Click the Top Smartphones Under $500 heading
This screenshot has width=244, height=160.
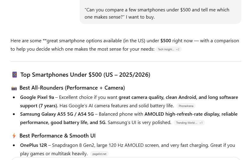[85, 75]
